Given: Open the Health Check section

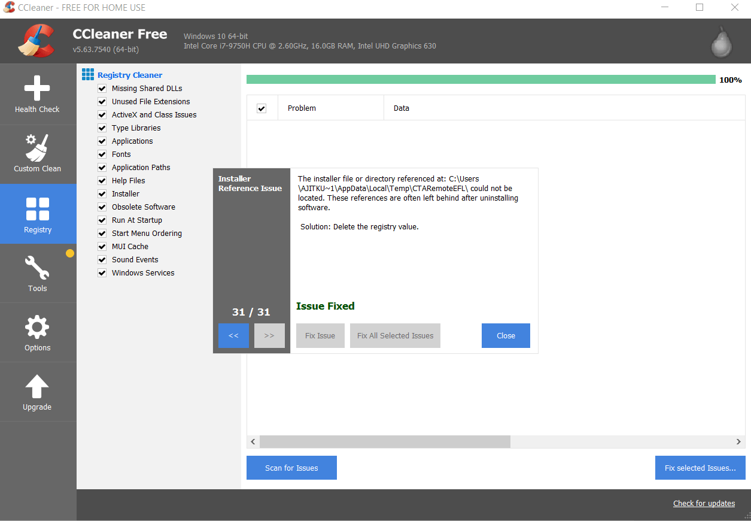Looking at the screenshot, I should (38, 94).
